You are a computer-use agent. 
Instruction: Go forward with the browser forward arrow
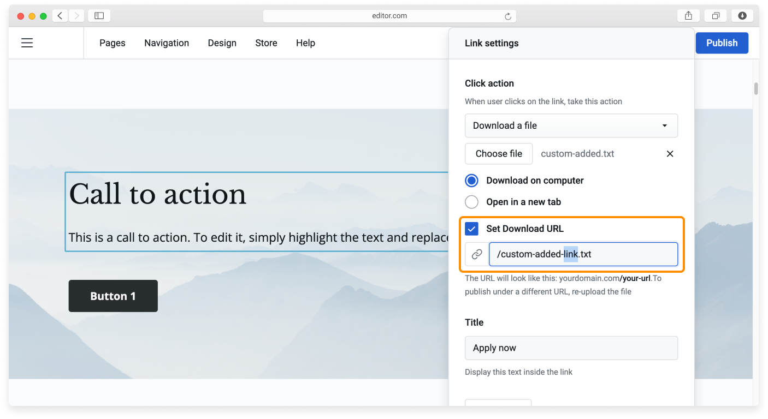(x=76, y=16)
